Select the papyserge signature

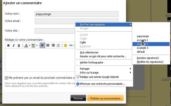(151, 36)
